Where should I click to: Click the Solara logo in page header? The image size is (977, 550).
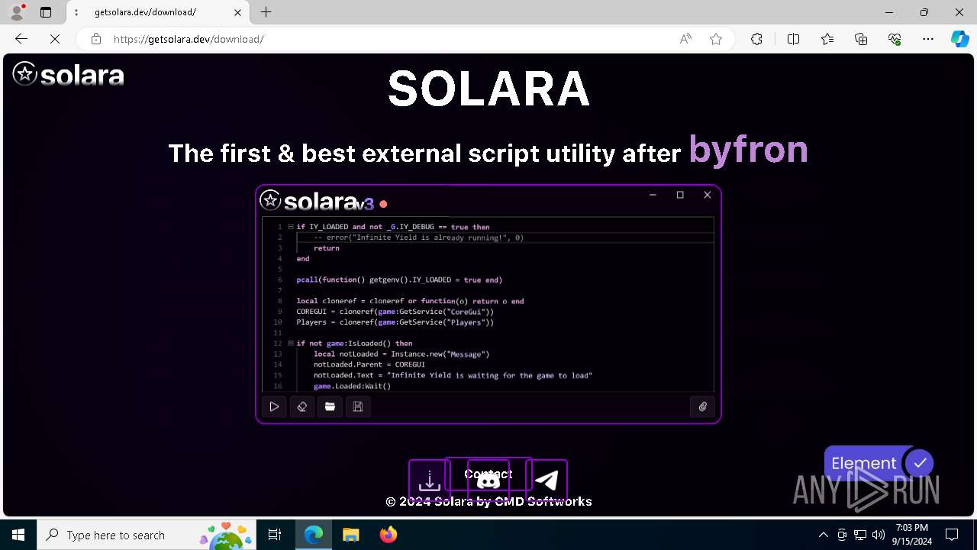68,74
